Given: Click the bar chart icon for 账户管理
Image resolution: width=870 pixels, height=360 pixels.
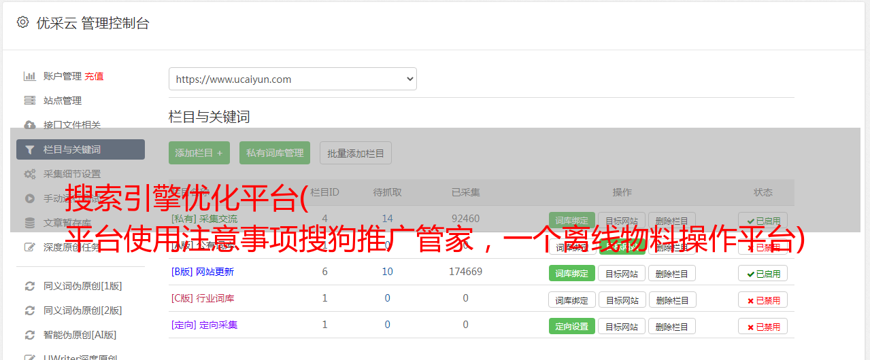Looking at the screenshot, I should coord(30,76).
